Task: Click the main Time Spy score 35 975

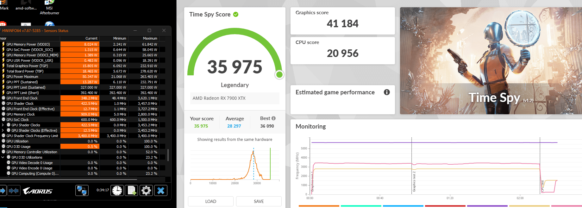Action: click(235, 67)
